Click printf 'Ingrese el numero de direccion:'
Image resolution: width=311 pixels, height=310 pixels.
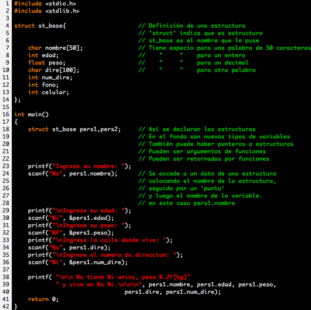pyautogui.click(x=105, y=255)
